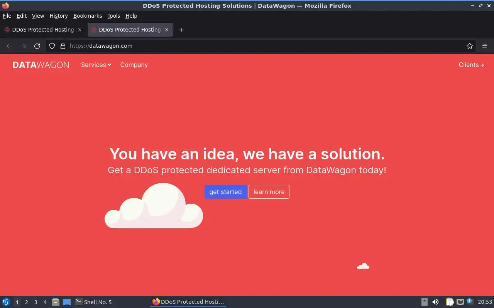Close the active second browser tab
The image size is (494, 308).
[x=167, y=30]
